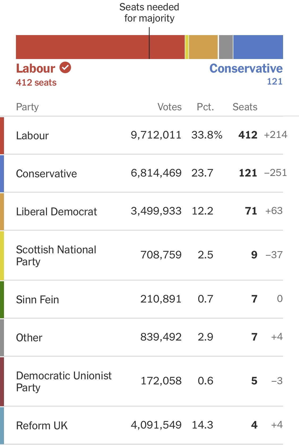The image size is (299, 445).
Task: Click the Seats column header
Action: click(245, 107)
